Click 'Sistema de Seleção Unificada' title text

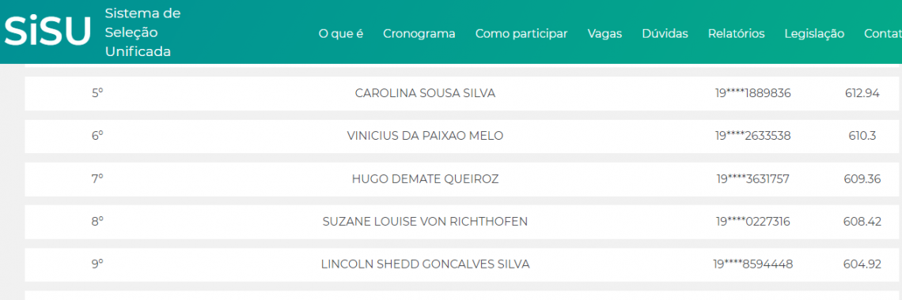142,32
